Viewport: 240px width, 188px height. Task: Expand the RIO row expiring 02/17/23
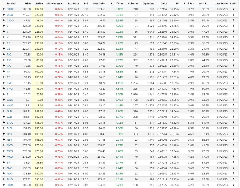[4, 60]
